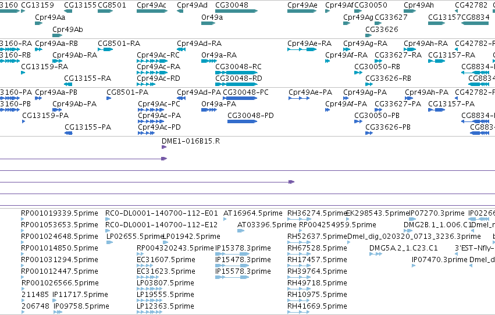Select the Cpr49Ad gene label
495x315 pixels.
coord(193,5)
